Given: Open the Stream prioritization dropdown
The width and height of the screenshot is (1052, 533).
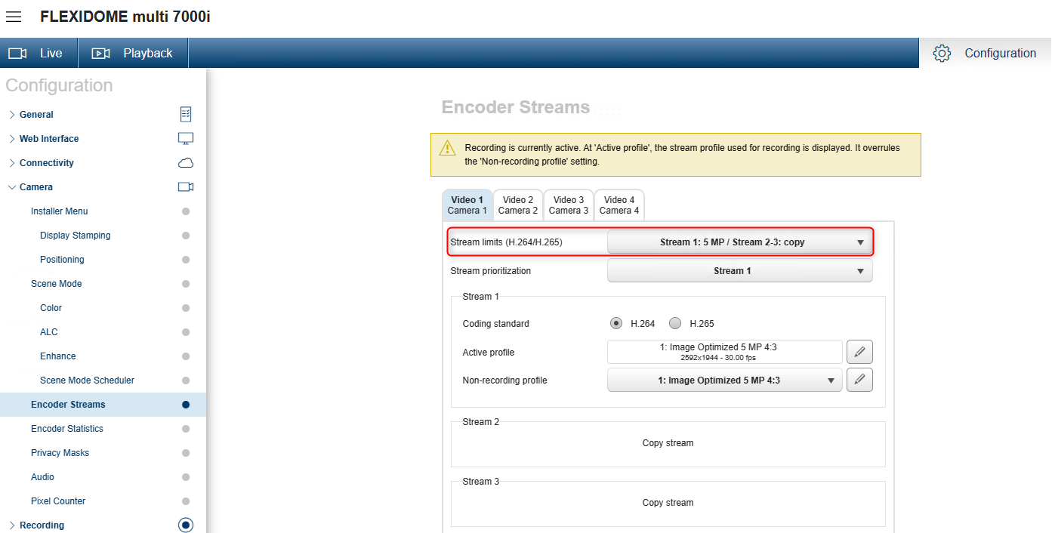Looking at the screenshot, I should pyautogui.click(x=739, y=271).
